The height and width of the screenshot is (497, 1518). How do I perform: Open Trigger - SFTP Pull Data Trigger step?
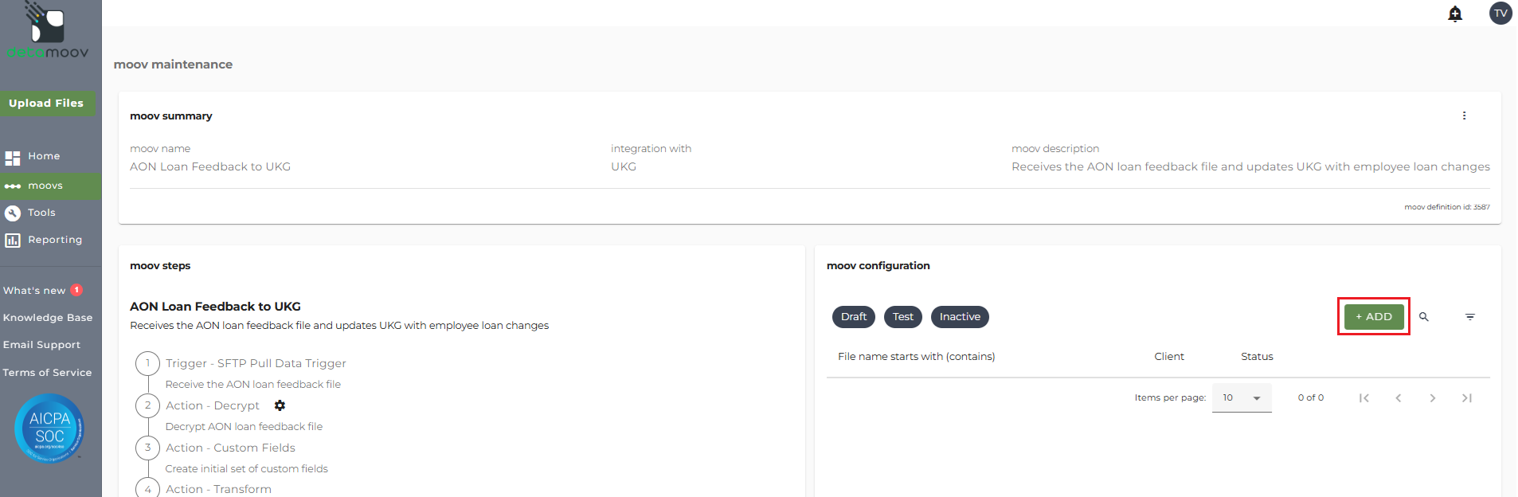pos(256,363)
